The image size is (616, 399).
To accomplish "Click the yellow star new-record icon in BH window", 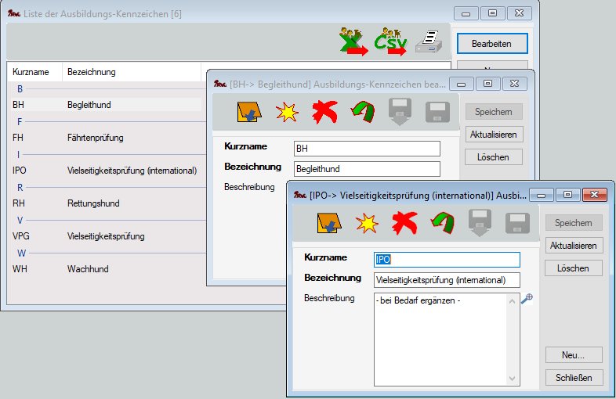I will [x=286, y=112].
